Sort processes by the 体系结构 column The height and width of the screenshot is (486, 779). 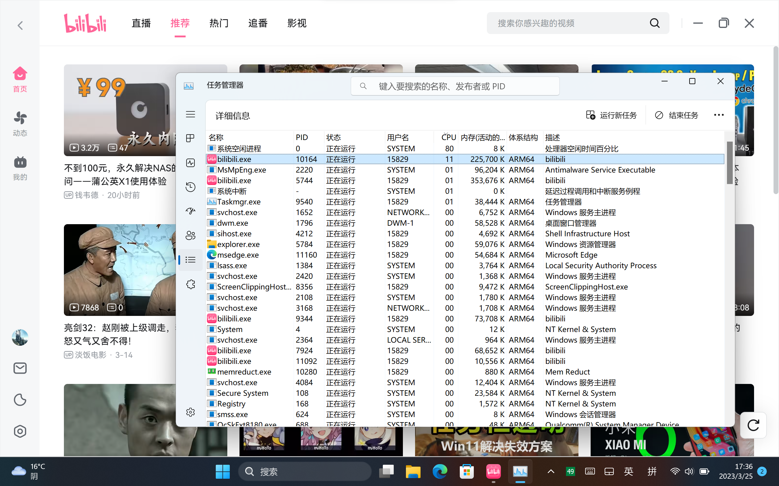point(525,138)
